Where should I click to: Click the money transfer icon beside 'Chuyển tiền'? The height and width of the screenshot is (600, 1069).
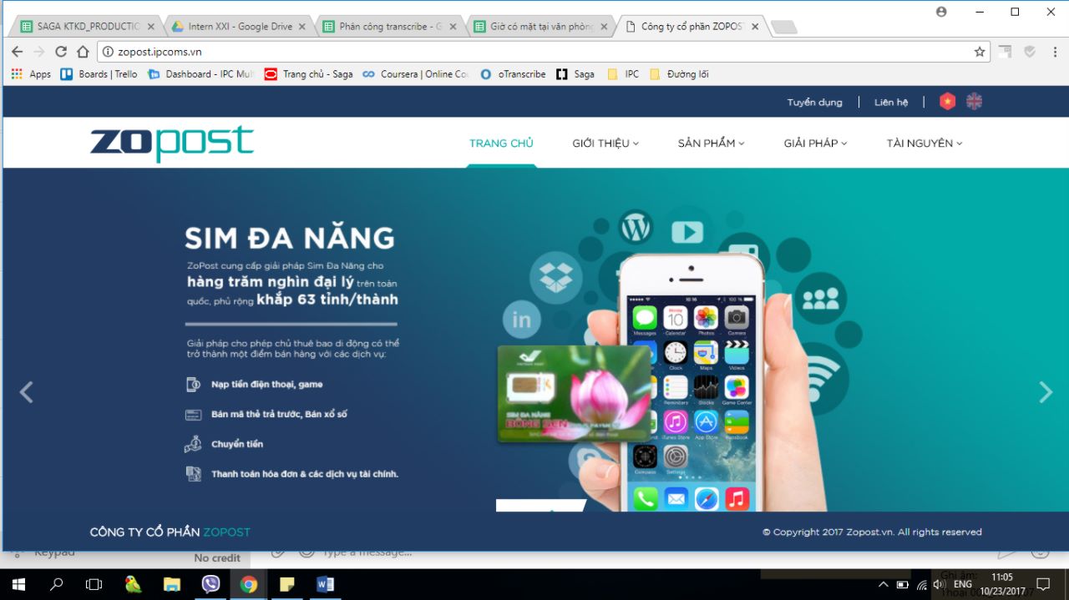(193, 444)
